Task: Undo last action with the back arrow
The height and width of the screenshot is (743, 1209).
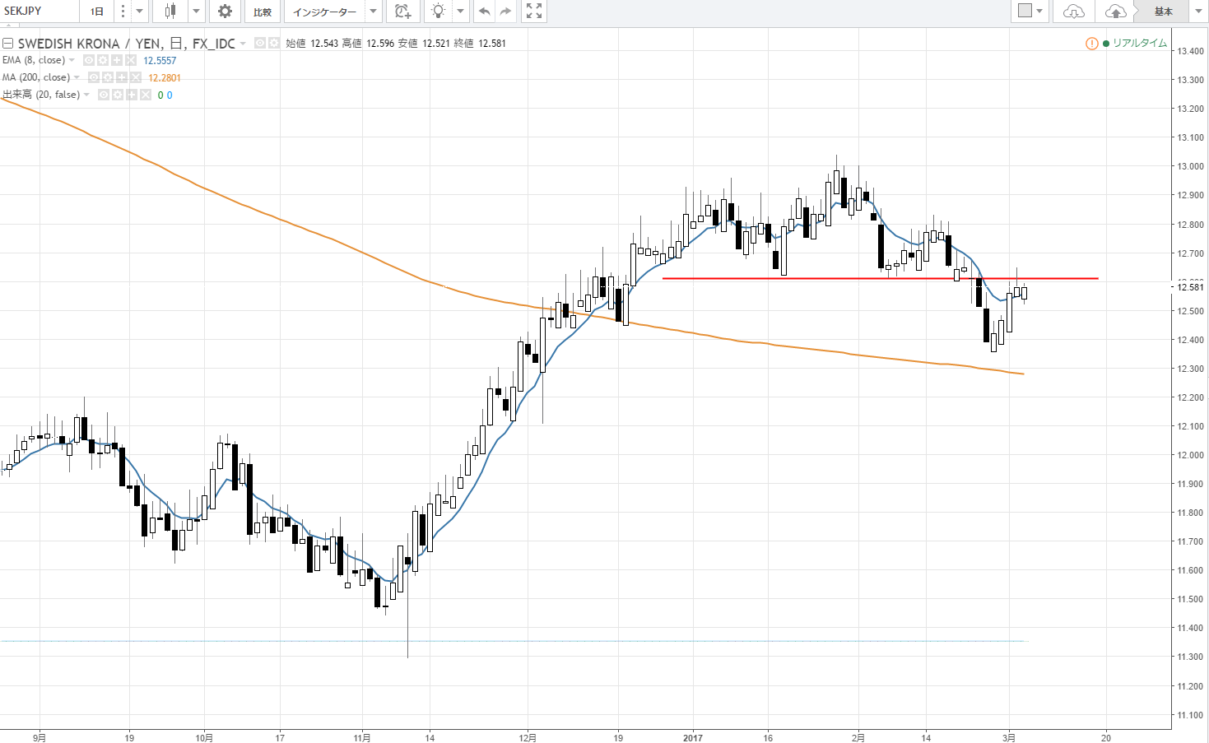Action: tap(485, 12)
